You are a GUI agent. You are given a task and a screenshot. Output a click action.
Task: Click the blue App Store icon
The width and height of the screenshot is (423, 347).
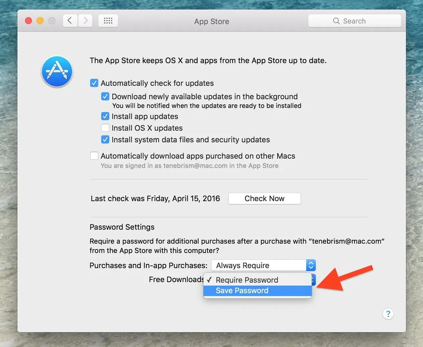coord(57,72)
